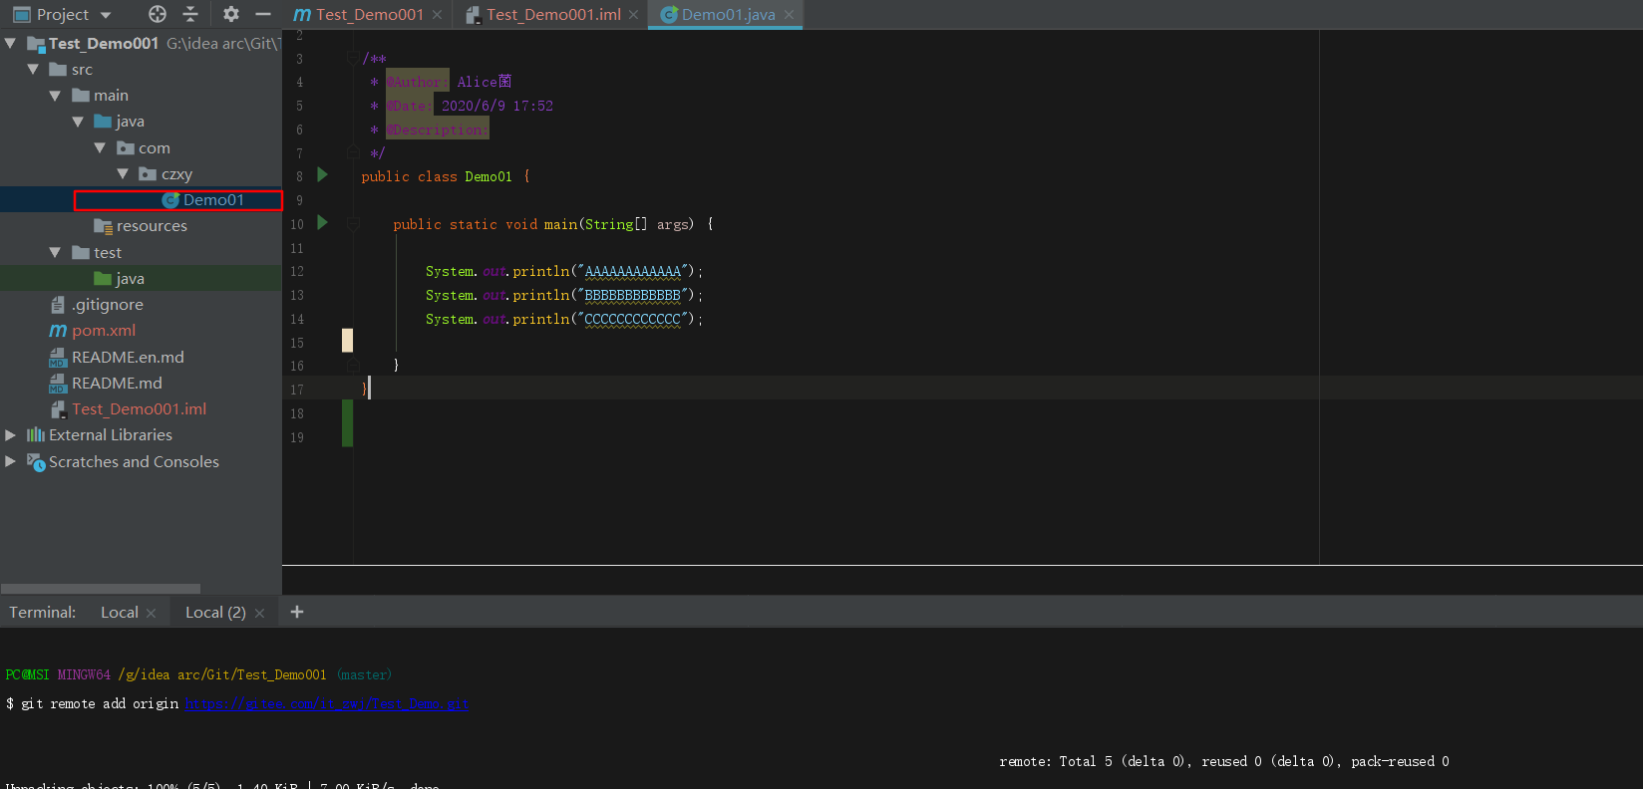Click the green change marker near line 18
This screenshot has height=789, width=1643.
point(347,423)
